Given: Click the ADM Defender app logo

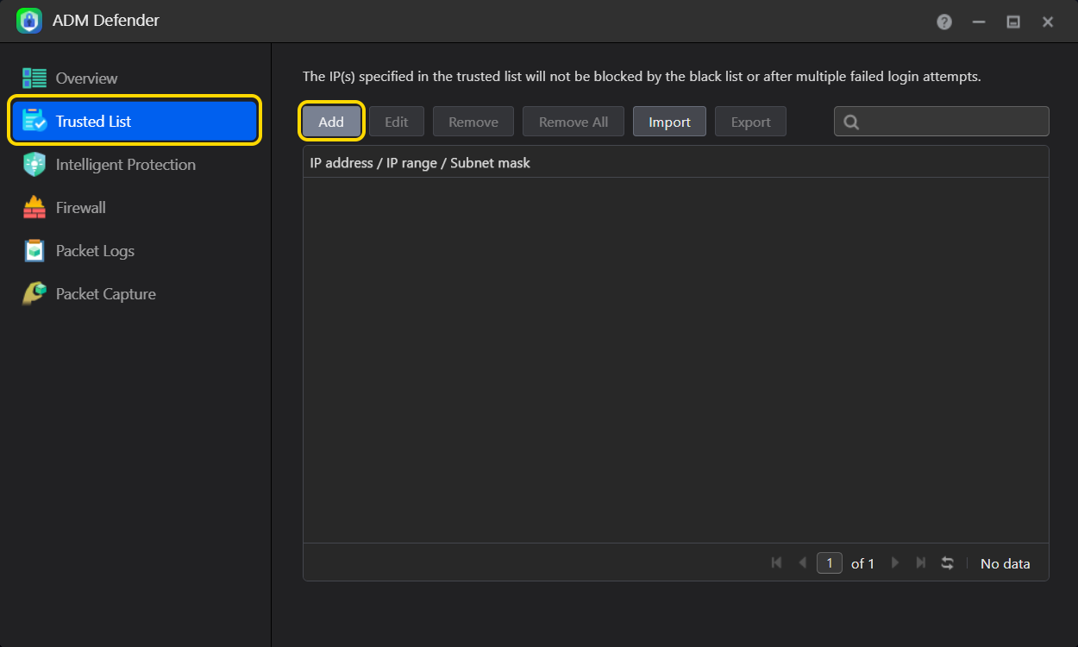Looking at the screenshot, I should pyautogui.click(x=29, y=21).
